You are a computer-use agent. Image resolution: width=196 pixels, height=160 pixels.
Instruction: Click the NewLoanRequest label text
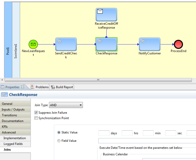[x=33, y=53]
